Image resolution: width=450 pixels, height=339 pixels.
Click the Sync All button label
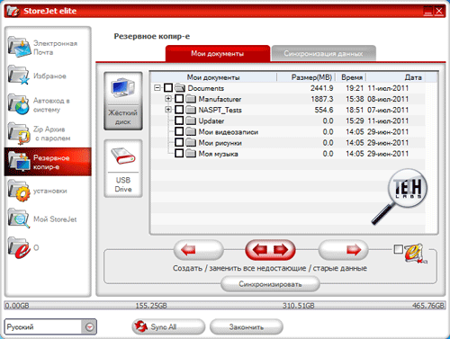point(164,327)
